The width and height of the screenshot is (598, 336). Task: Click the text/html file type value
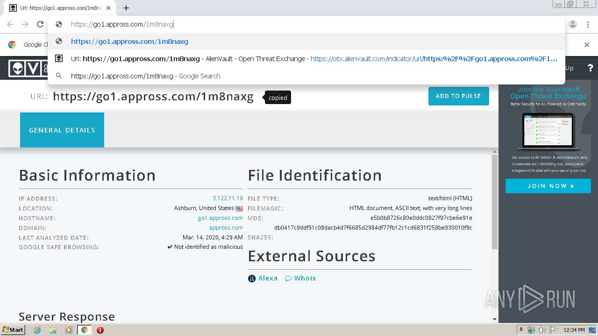(450, 198)
